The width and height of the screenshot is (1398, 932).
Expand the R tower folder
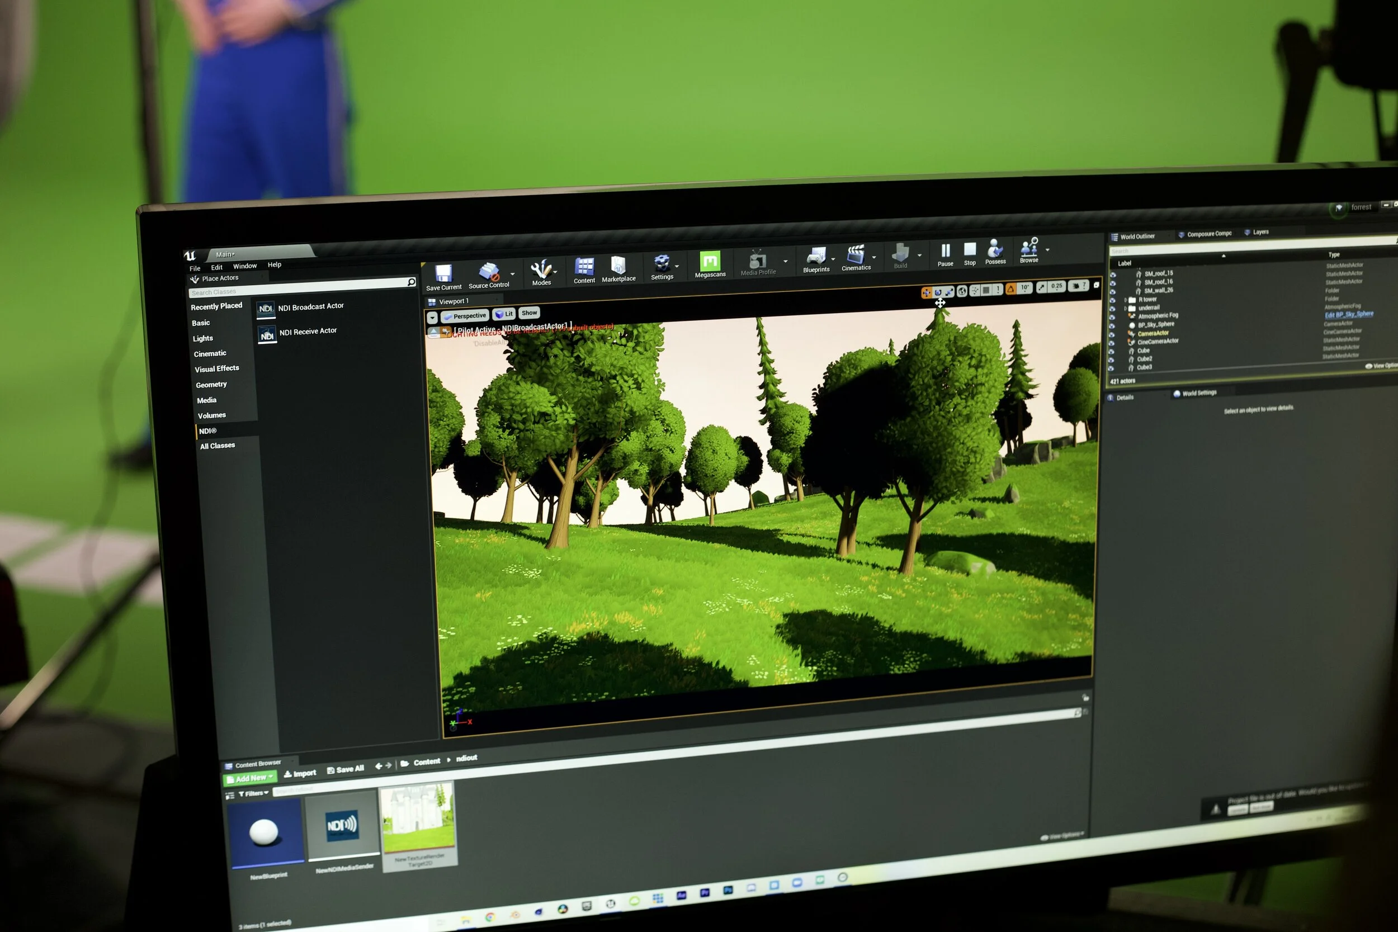coord(1126,300)
